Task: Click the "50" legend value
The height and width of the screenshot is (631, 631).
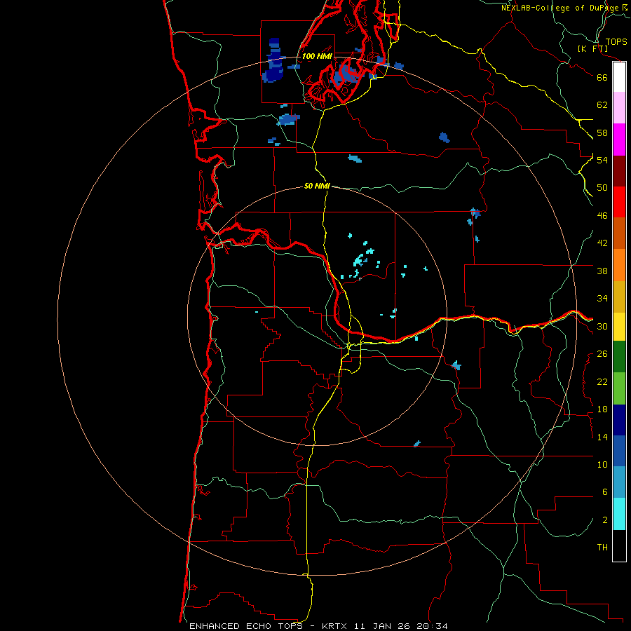Action: tap(602, 187)
